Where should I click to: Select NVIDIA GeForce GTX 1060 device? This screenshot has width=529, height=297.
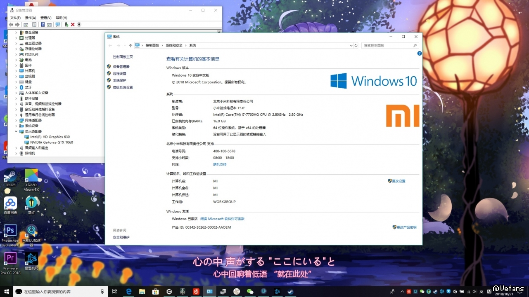[52, 143]
